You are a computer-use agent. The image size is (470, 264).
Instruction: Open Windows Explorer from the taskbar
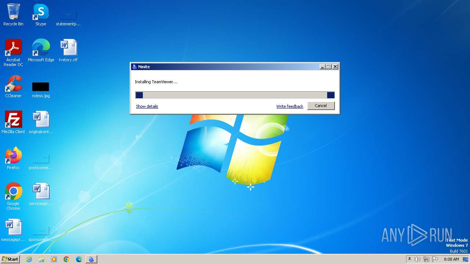(41, 259)
